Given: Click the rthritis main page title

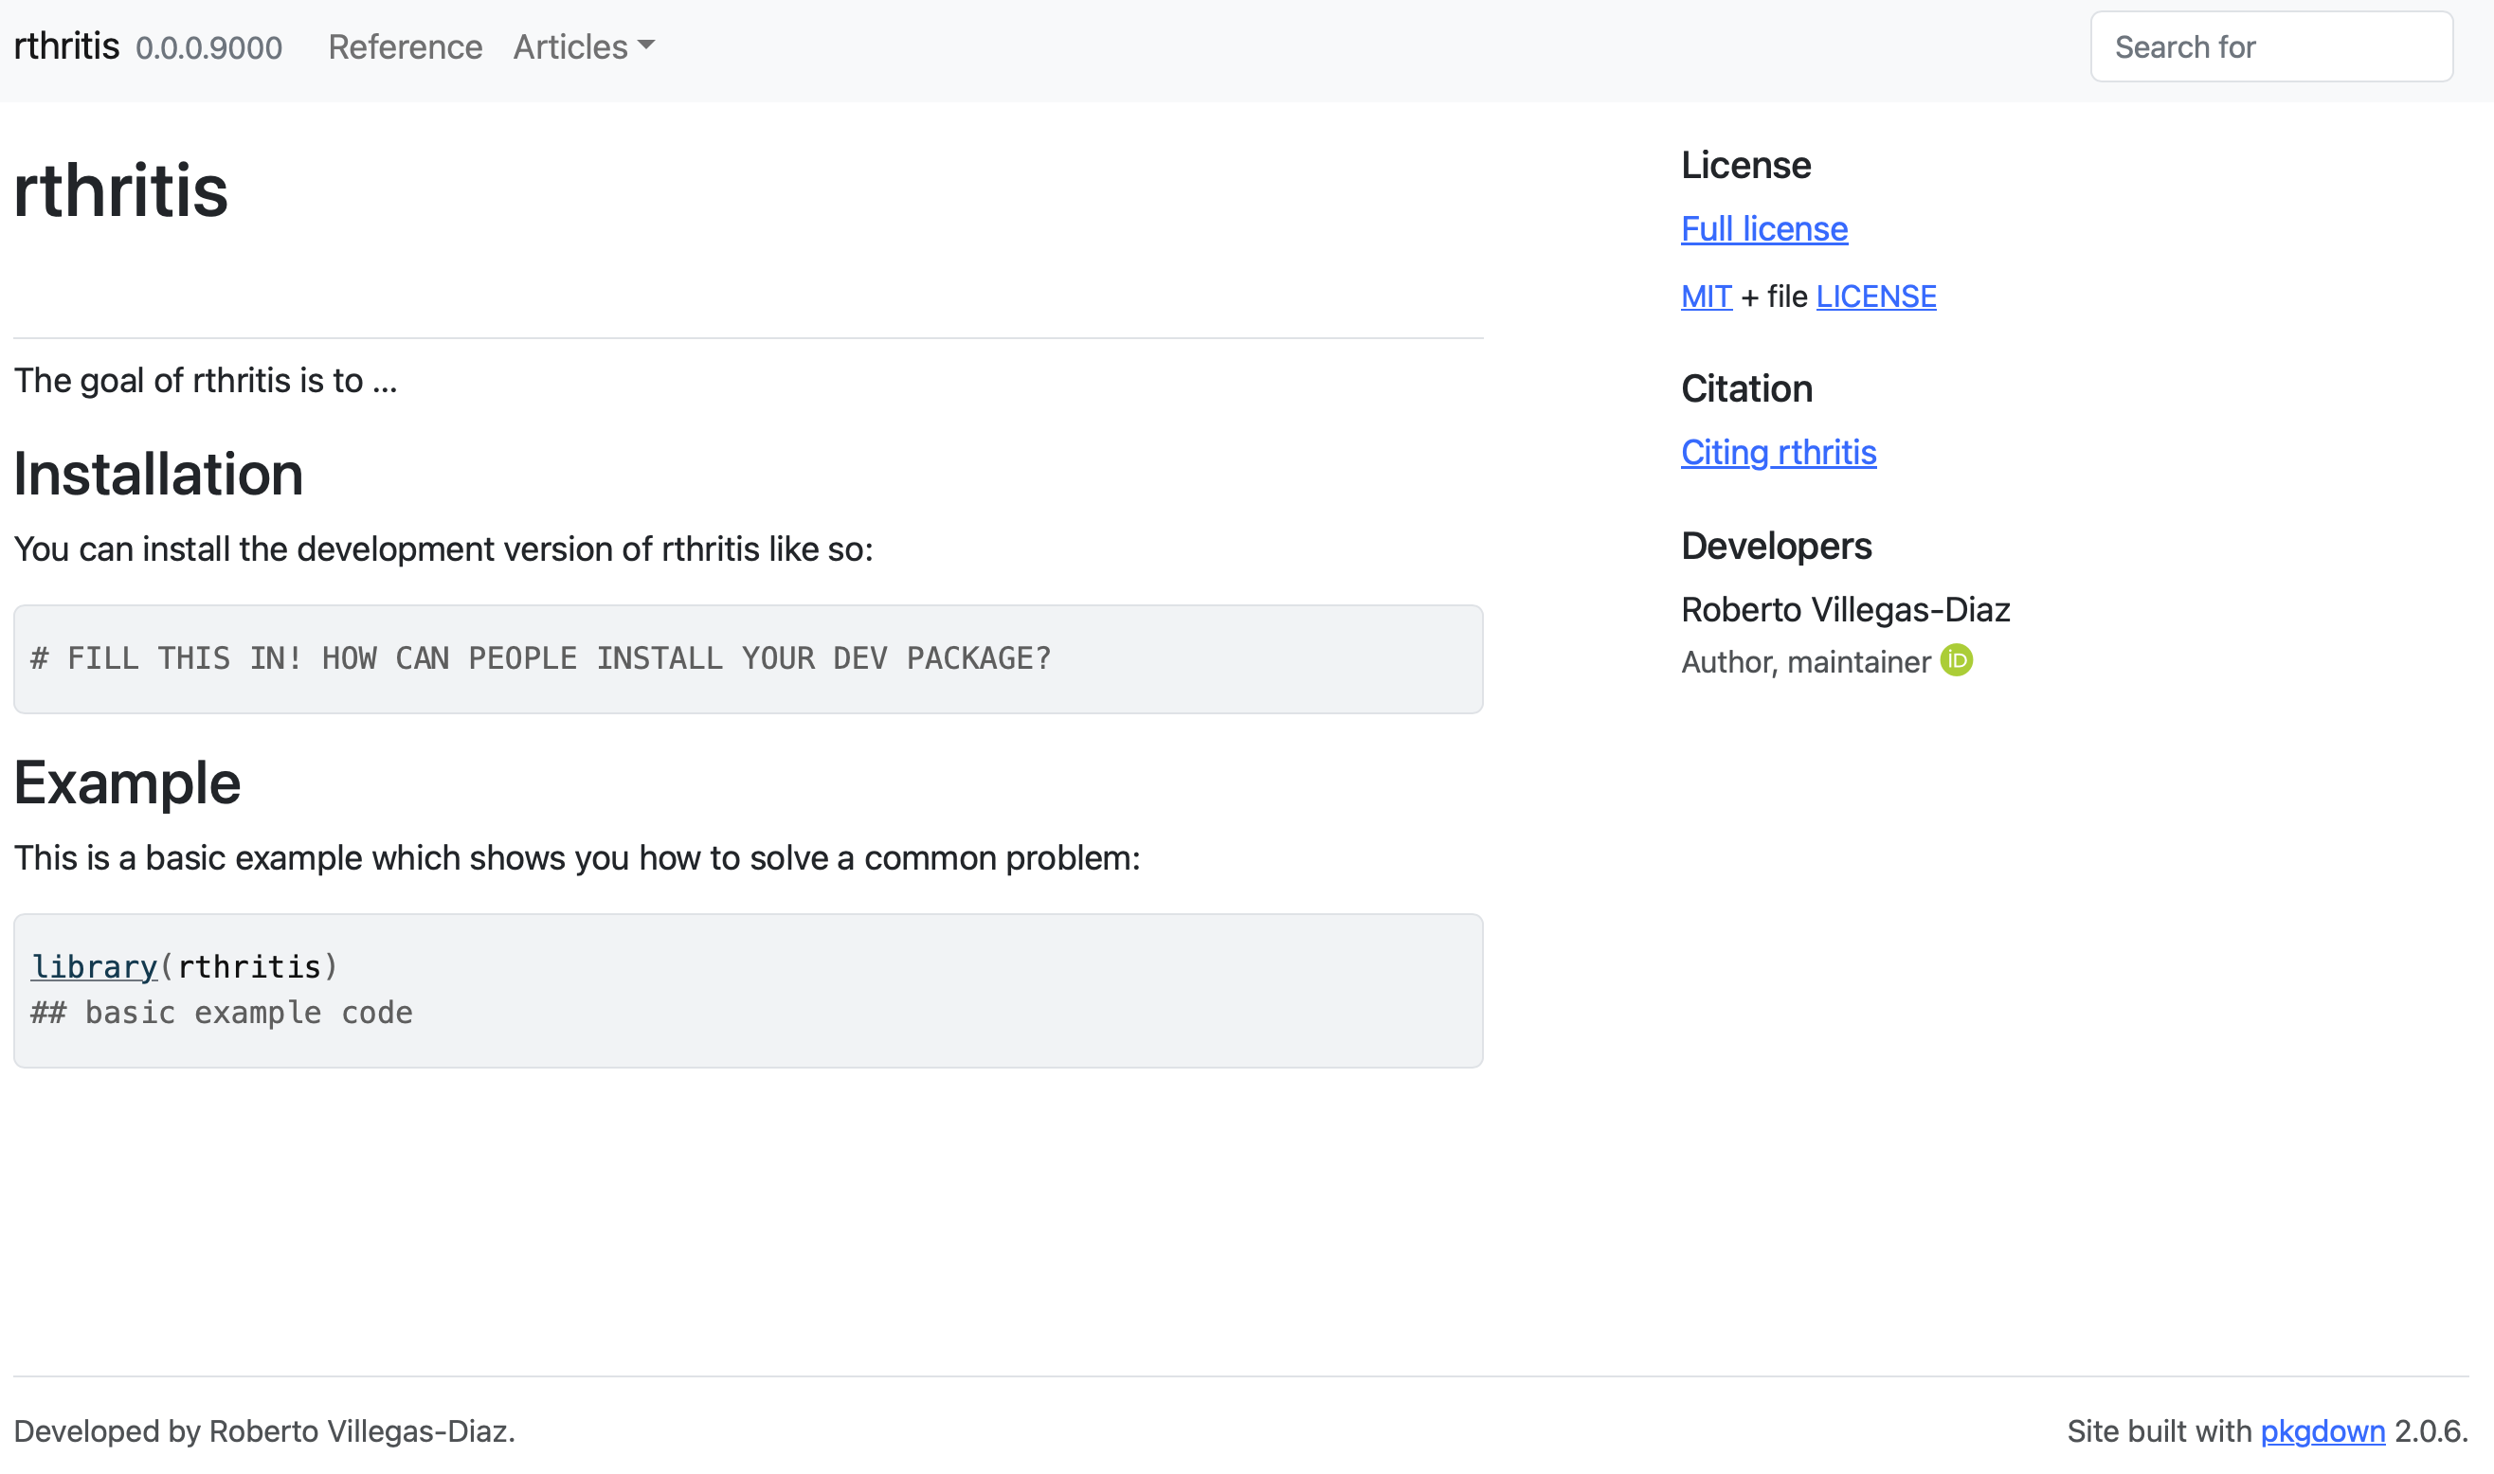Looking at the screenshot, I should [121, 190].
